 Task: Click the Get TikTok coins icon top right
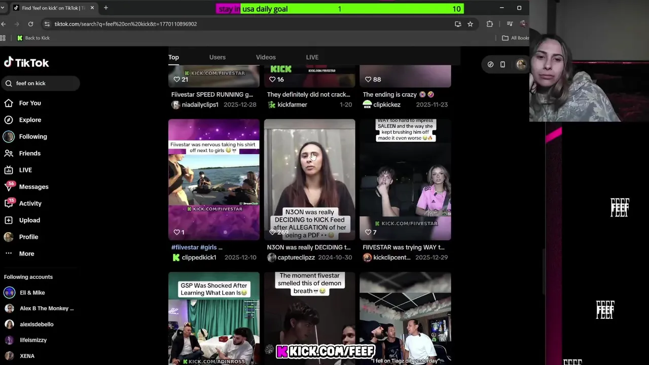pyautogui.click(x=490, y=64)
